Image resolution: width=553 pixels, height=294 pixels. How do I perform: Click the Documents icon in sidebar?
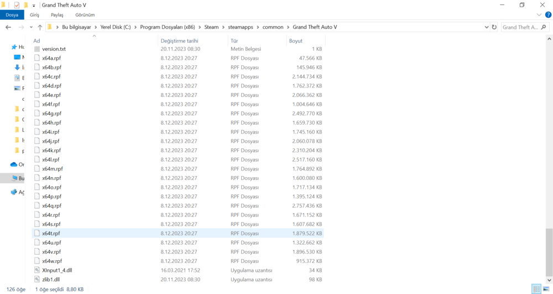coord(17,78)
